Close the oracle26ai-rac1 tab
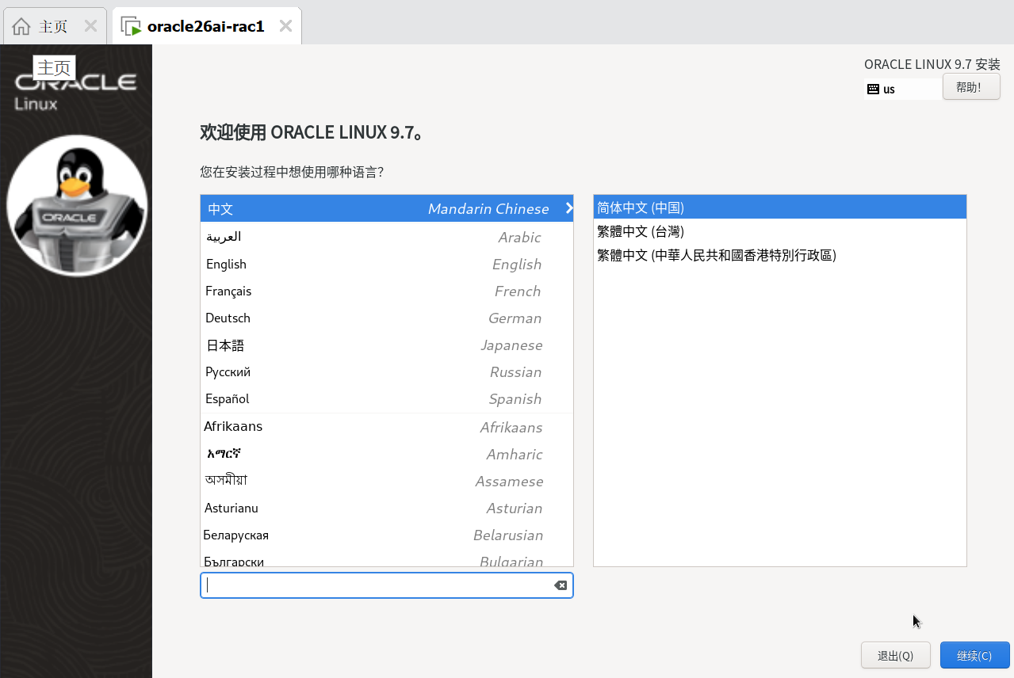1014x678 pixels. click(285, 26)
